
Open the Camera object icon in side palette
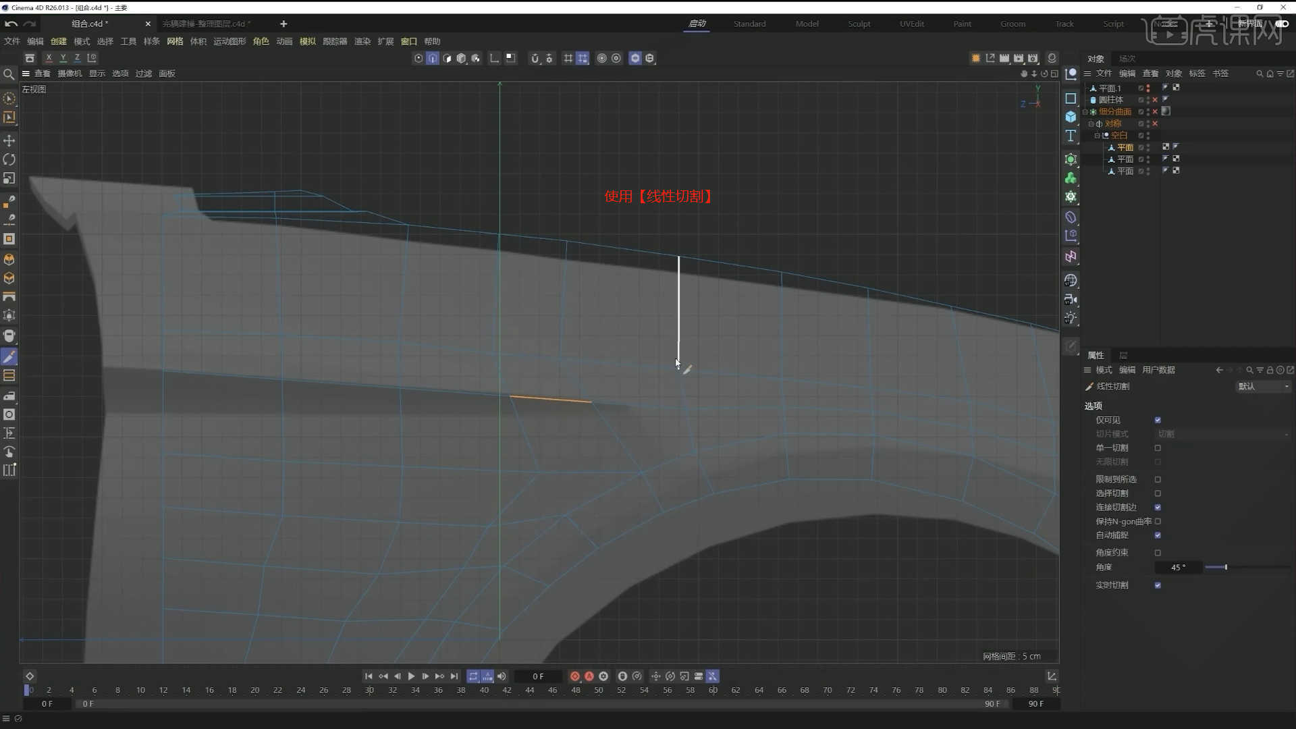point(1071,299)
